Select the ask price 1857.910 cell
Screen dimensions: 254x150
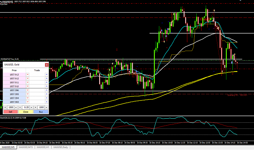coord(14,86)
